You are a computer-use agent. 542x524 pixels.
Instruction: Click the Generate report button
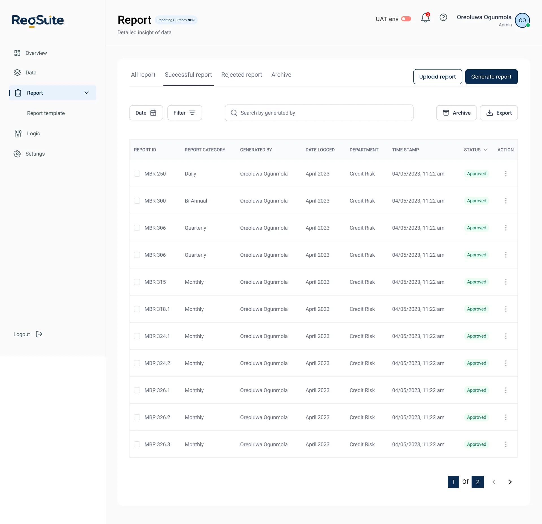tap(491, 77)
